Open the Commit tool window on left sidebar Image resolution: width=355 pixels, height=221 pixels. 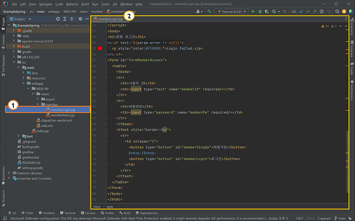(x=3, y=42)
